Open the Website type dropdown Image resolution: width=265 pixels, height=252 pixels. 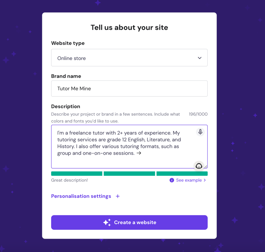point(129,57)
